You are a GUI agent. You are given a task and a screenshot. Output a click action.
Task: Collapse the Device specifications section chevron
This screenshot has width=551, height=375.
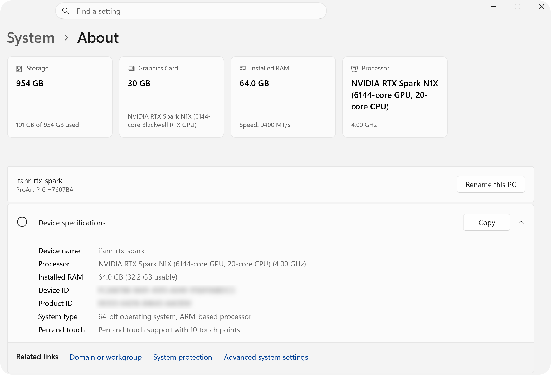click(x=521, y=222)
